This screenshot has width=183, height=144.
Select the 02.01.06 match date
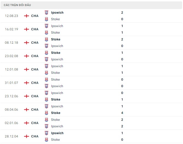pos(11,123)
